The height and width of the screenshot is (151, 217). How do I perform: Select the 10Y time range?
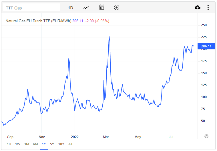pyautogui.click(x=61, y=144)
